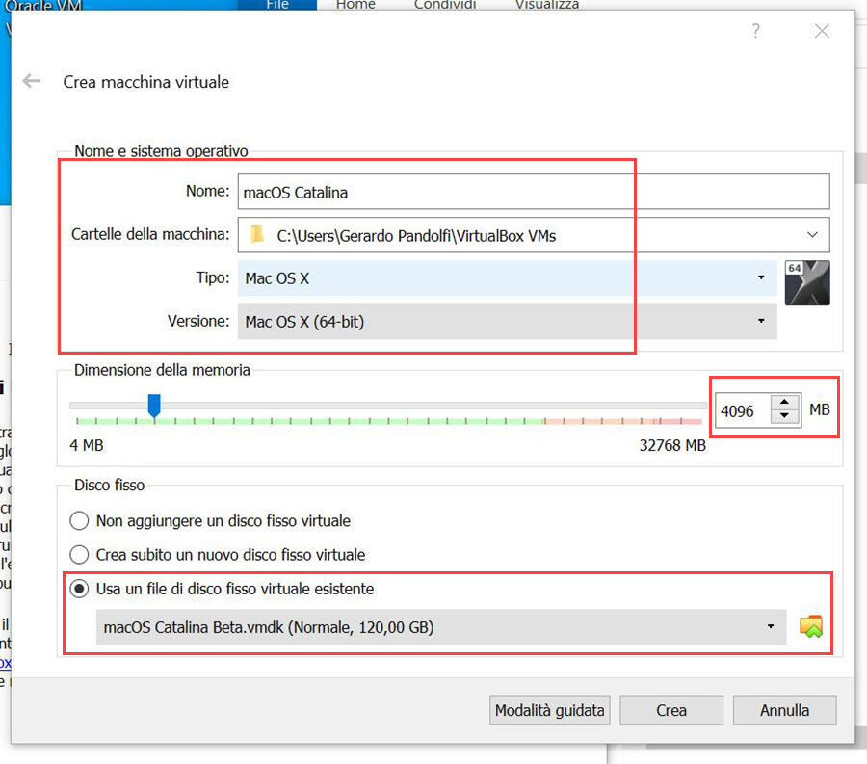Viewport: 867px width, 764px height.
Task: Select 'Usa un file di disco fisso virtuale esistente'
Action: click(x=79, y=588)
